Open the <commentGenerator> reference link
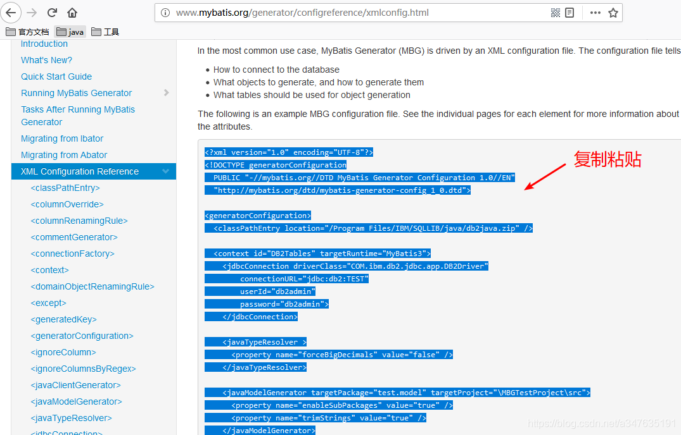The image size is (681, 435). tap(74, 238)
